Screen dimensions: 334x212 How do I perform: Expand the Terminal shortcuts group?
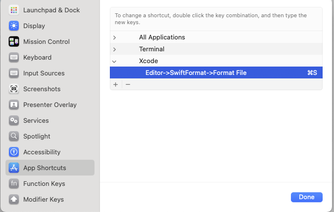(x=115, y=49)
